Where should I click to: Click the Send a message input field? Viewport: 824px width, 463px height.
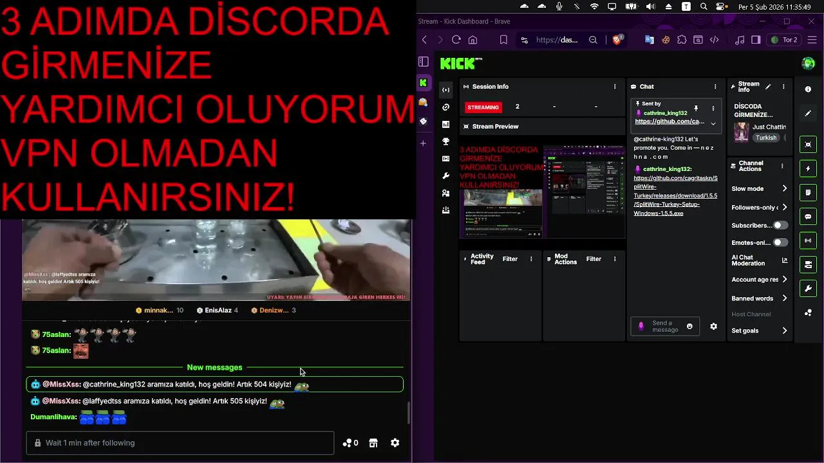click(x=665, y=327)
